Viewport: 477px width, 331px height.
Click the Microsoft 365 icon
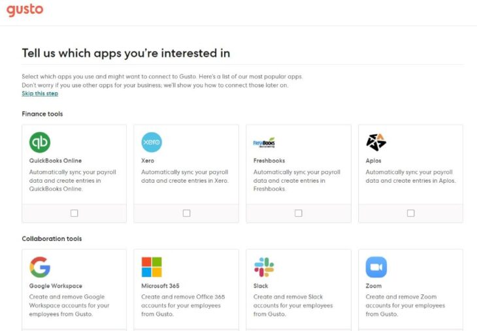coord(152,267)
